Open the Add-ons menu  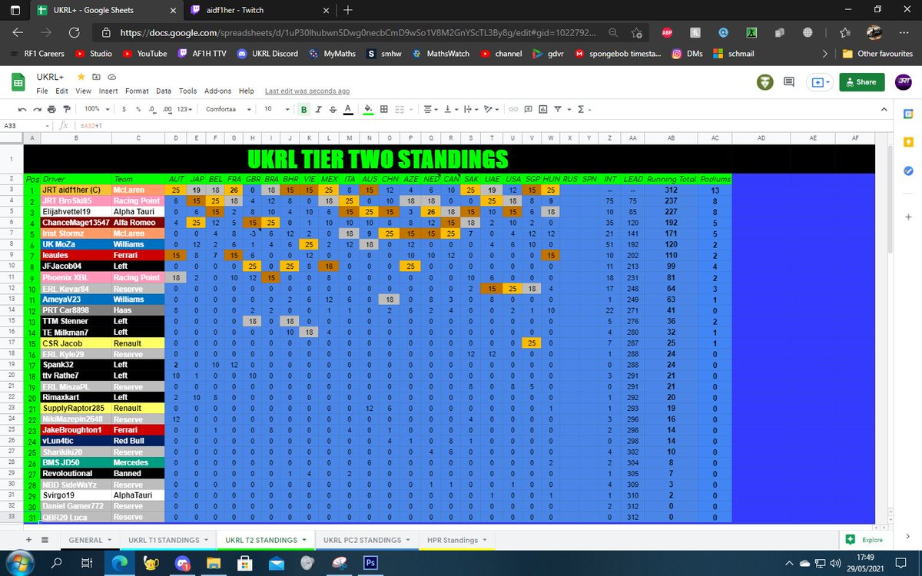[218, 91]
